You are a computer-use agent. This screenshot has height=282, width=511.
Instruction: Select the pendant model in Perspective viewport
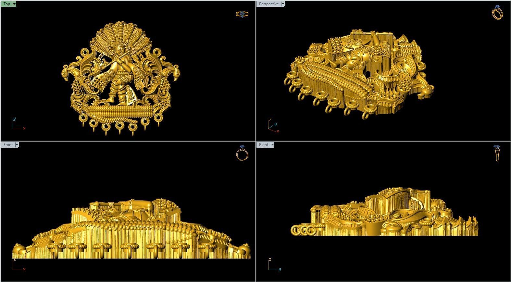[x=358, y=75]
